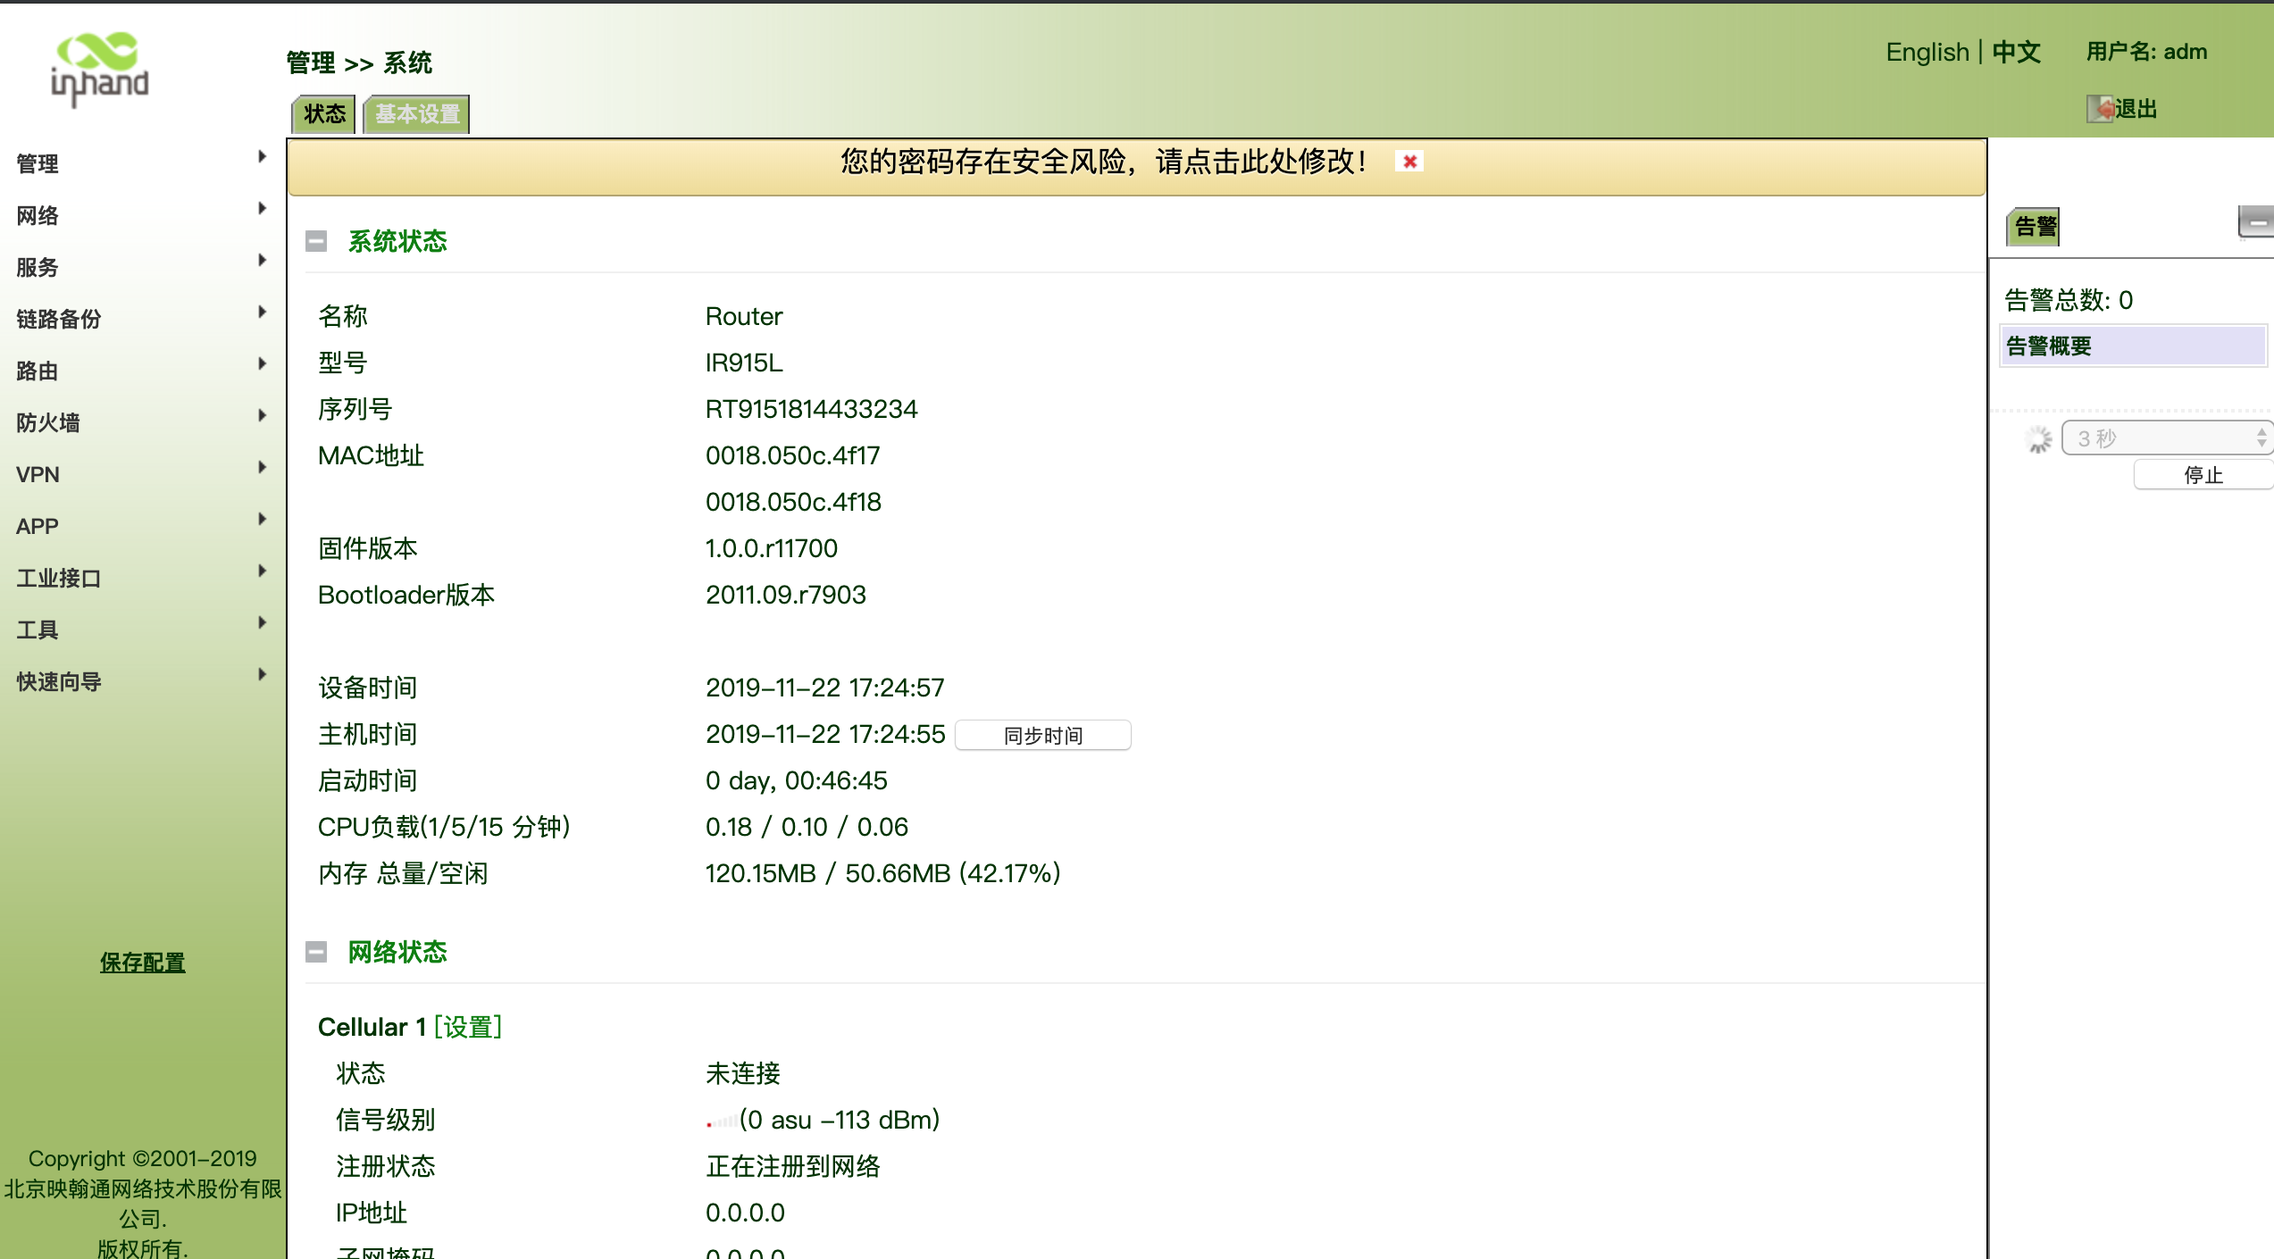Switch language to English
The height and width of the screenshot is (1259, 2274).
pos(1927,52)
